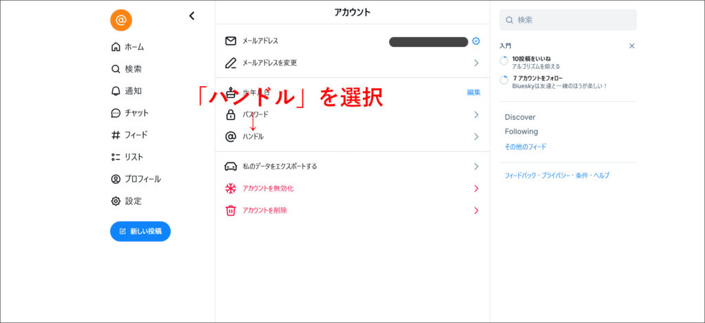Click progress ring for 7アカウントをフォロー
This screenshot has height=323, width=705.
[504, 81]
